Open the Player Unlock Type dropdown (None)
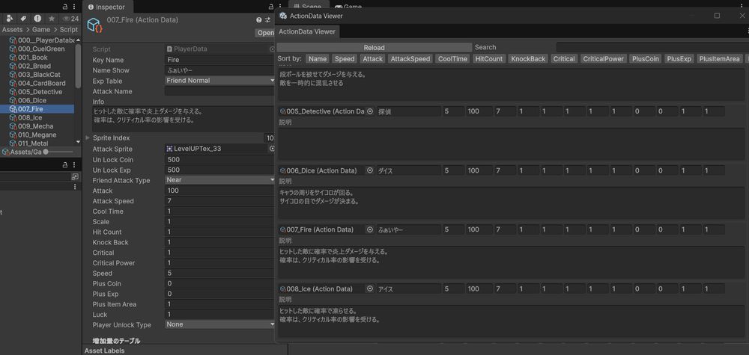Image resolution: width=749 pixels, height=355 pixels. (220, 324)
